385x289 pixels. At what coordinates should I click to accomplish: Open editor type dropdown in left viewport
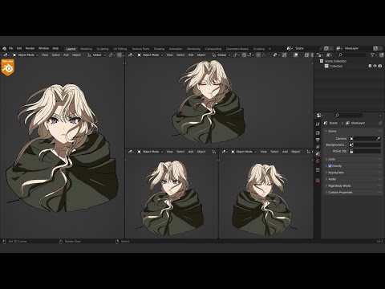(6, 55)
